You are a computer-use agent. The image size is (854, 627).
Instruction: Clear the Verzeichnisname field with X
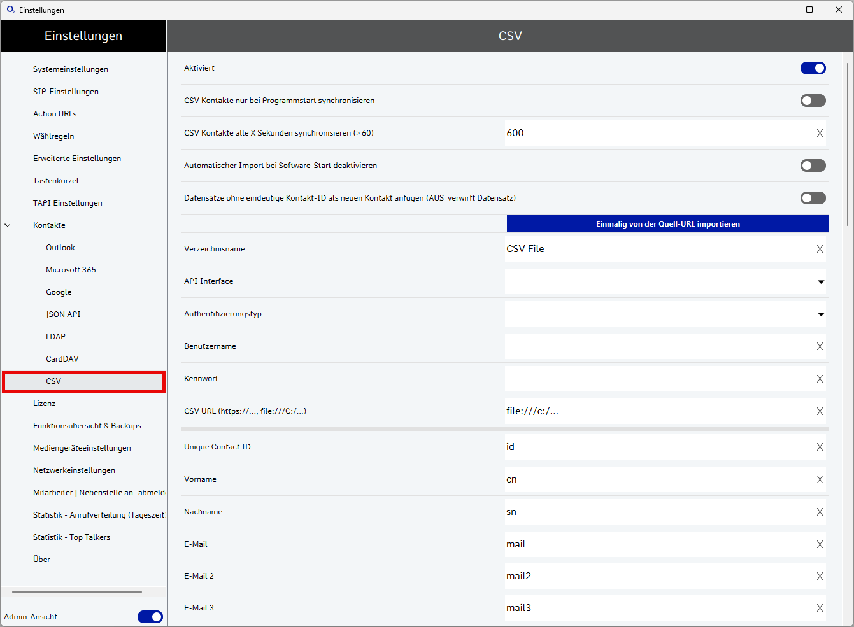[x=820, y=249]
